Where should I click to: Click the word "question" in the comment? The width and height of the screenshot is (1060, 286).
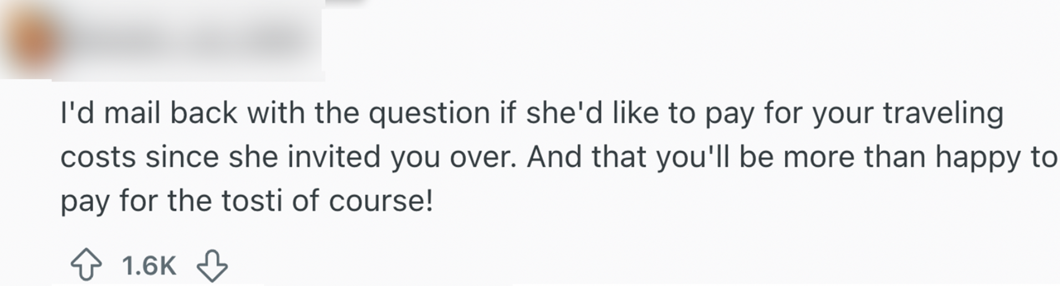(430, 114)
